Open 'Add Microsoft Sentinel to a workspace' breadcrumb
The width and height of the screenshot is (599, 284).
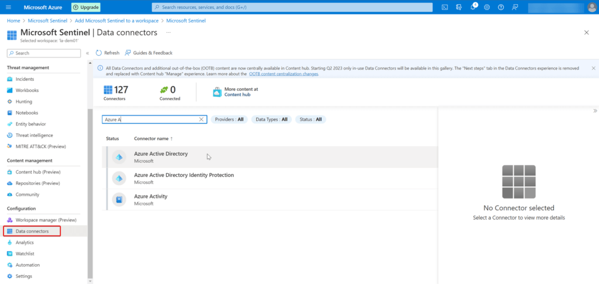pyautogui.click(x=116, y=20)
